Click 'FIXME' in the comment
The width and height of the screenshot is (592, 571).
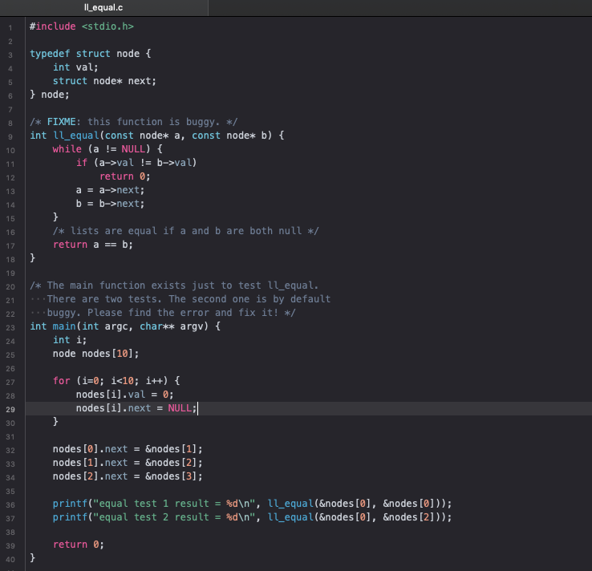[x=62, y=122]
